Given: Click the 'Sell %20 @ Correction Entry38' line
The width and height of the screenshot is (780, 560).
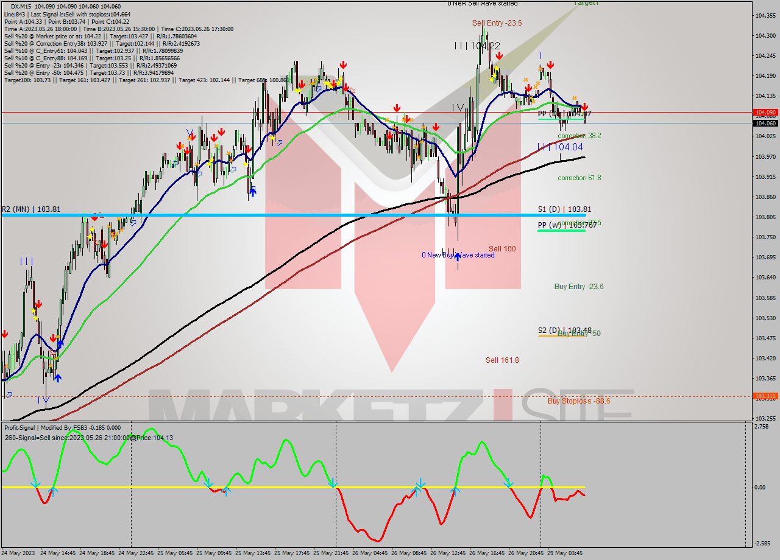Looking at the screenshot, I should click(102, 43).
